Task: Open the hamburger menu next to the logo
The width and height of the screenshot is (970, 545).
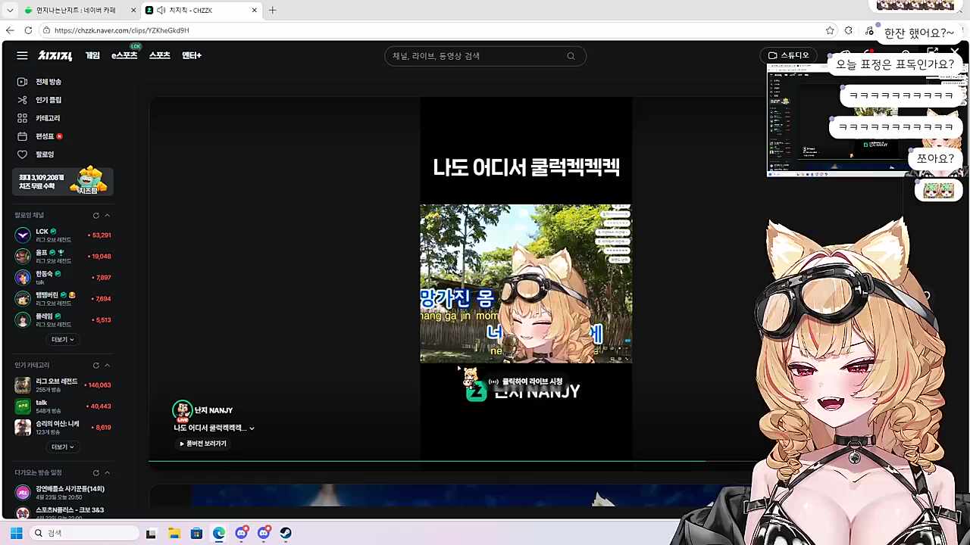Action: 22,55
